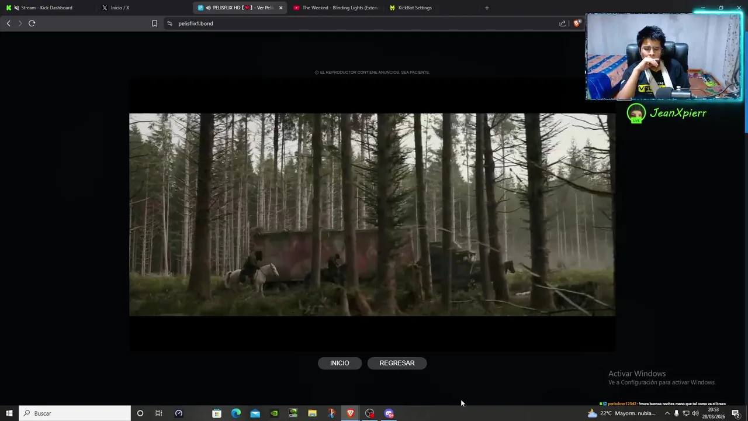Open the purple Discord icon on taskbar
Viewport: 748px width, 421px height.
[x=389, y=413]
